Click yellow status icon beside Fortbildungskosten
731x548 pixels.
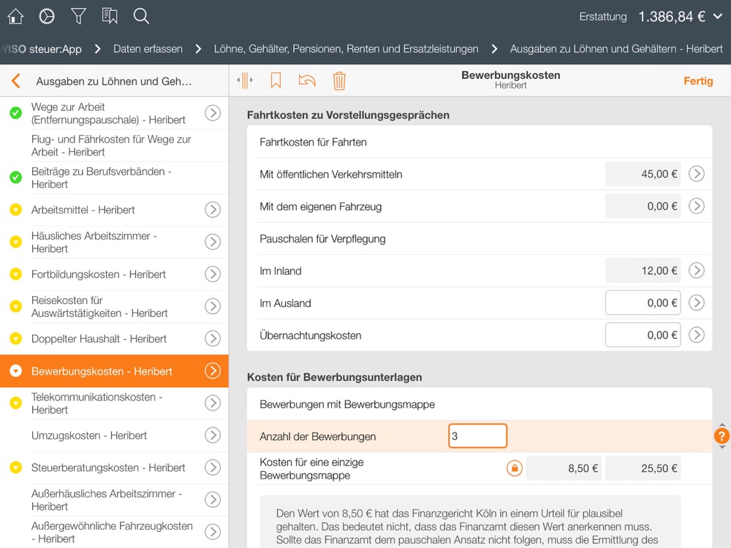pyautogui.click(x=16, y=274)
